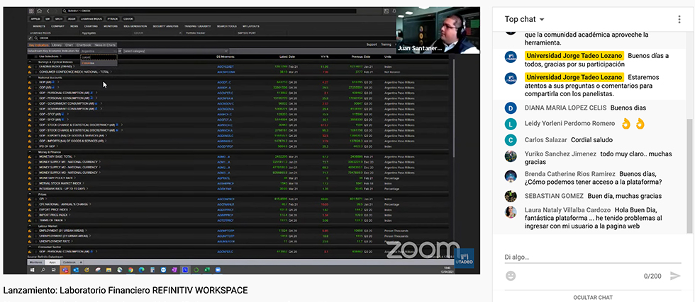Open the News in Charts tab
The width and height of the screenshot is (695, 302).
coord(106,45)
